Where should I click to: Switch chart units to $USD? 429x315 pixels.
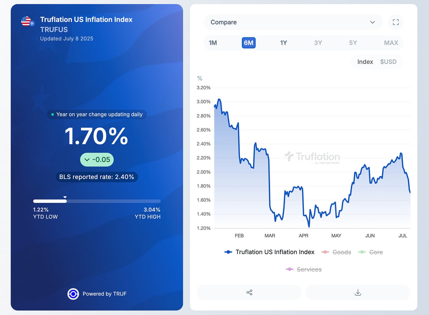click(388, 62)
